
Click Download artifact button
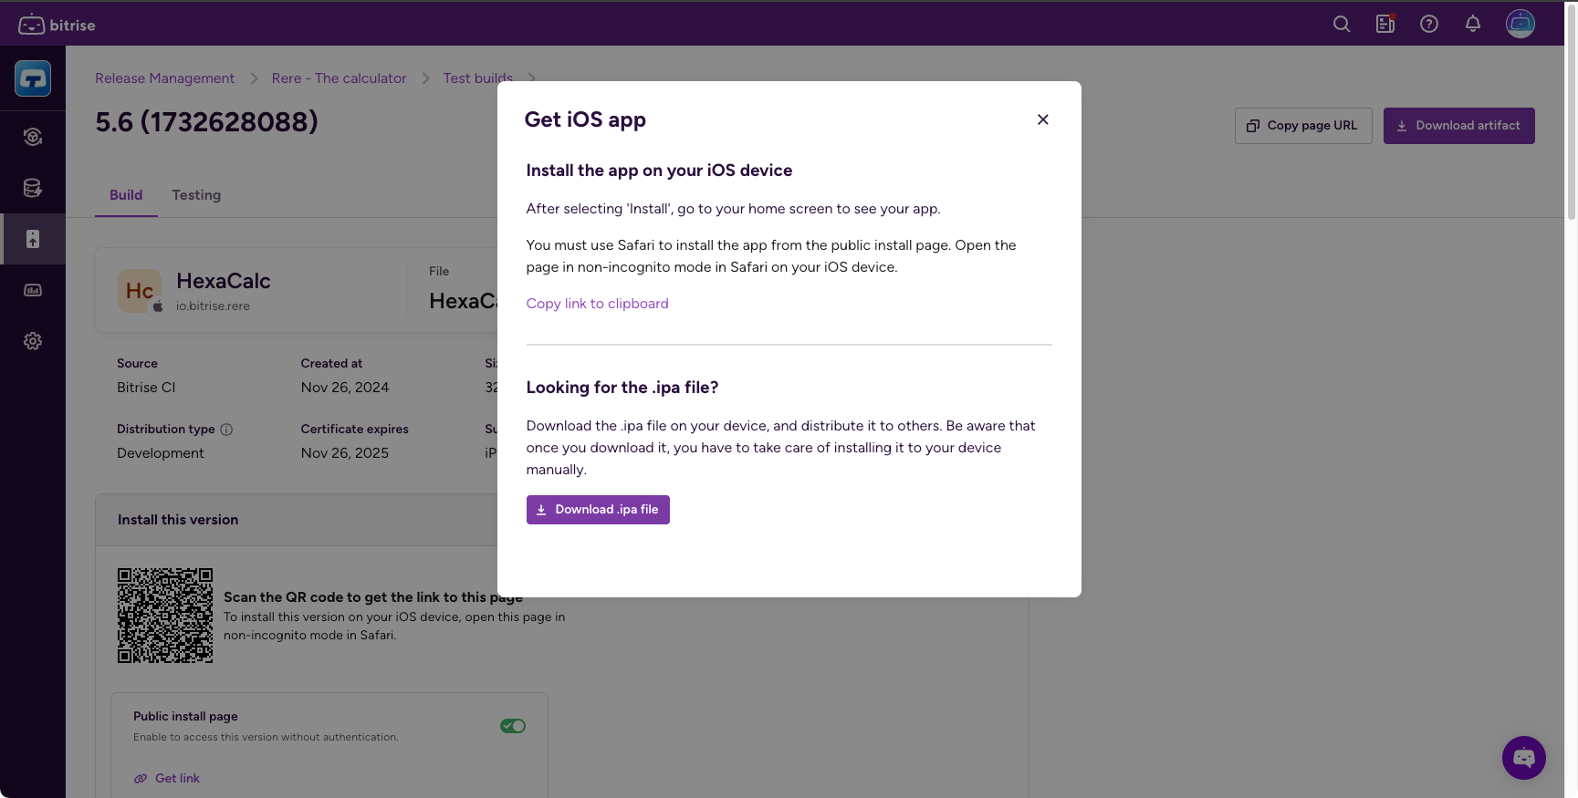pyautogui.click(x=1458, y=126)
